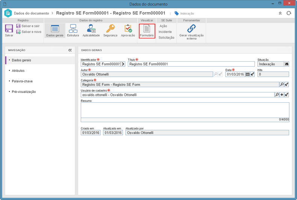
Task: Click inside the Resumo text area
Action: tap(185, 110)
